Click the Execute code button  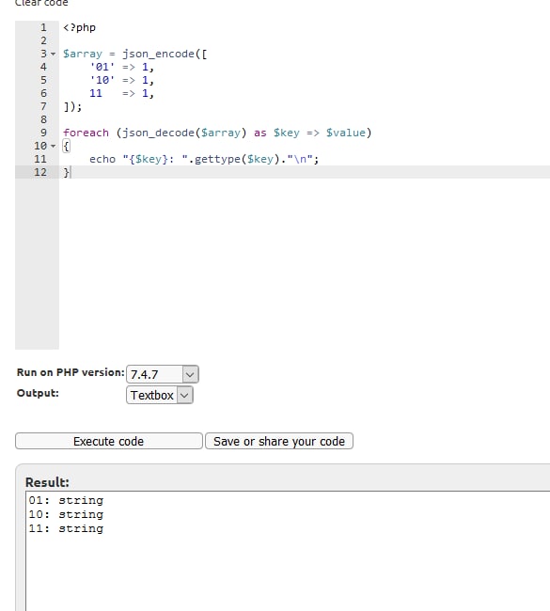point(109,441)
